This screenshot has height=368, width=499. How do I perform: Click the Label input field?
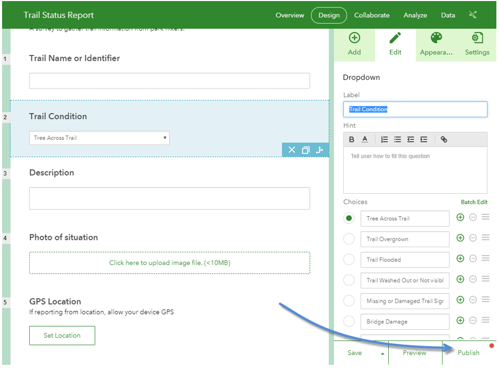point(415,109)
